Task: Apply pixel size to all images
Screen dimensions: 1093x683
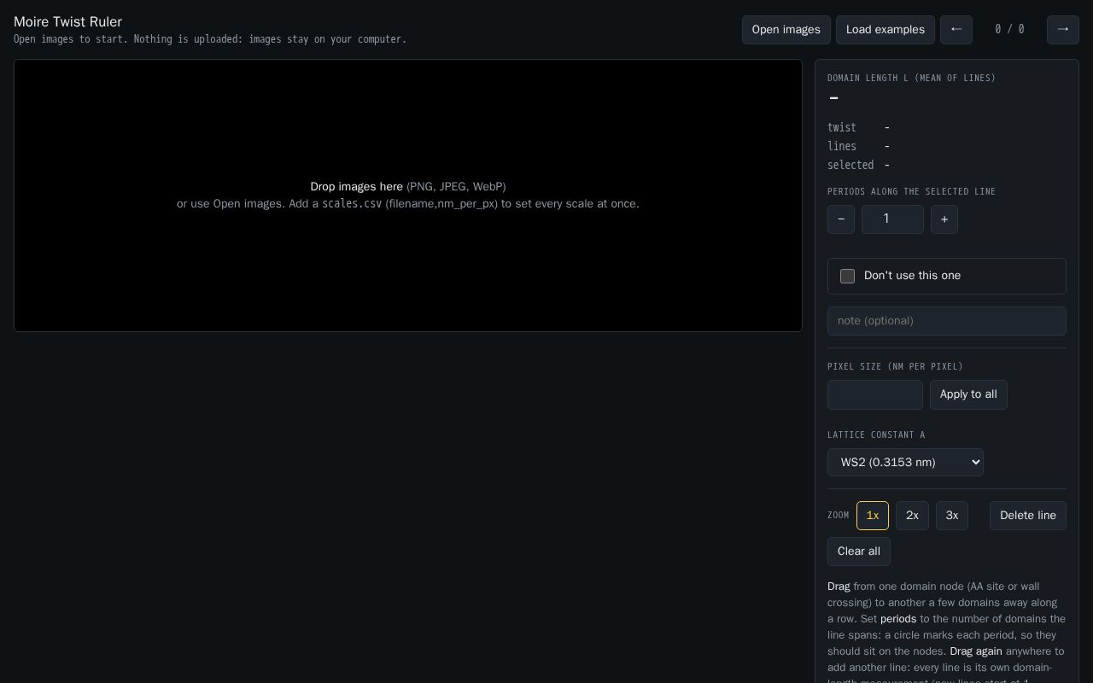Action: coord(968,394)
